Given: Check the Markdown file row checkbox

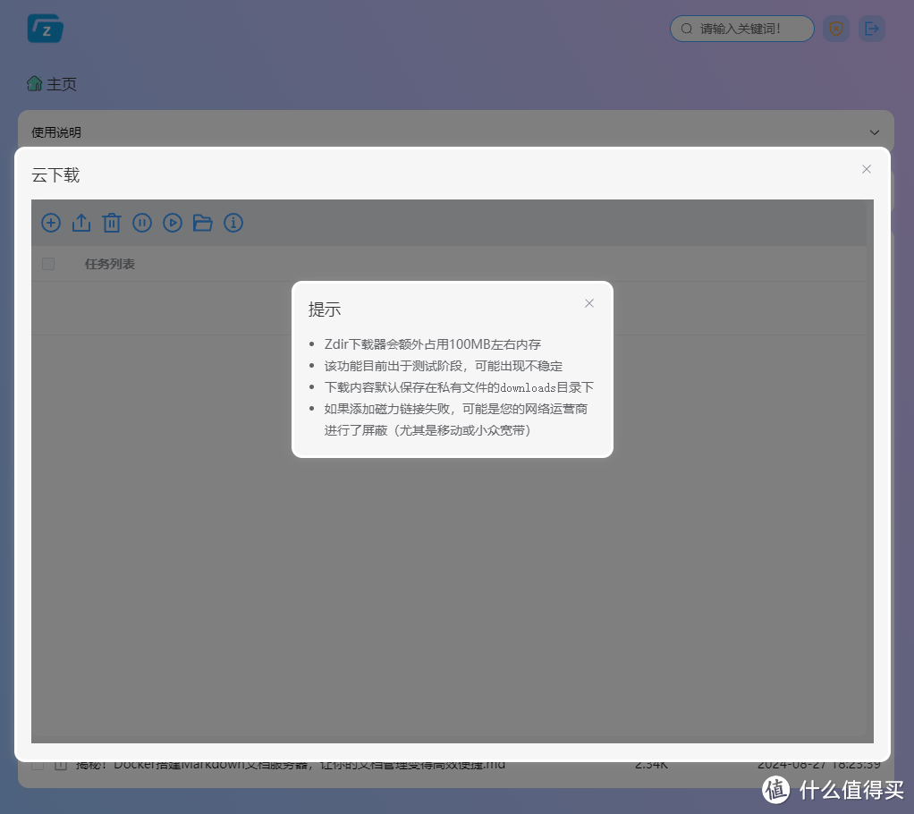Looking at the screenshot, I should click(38, 765).
